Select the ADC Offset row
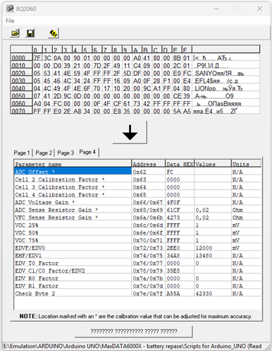 (x=137, y=172)
